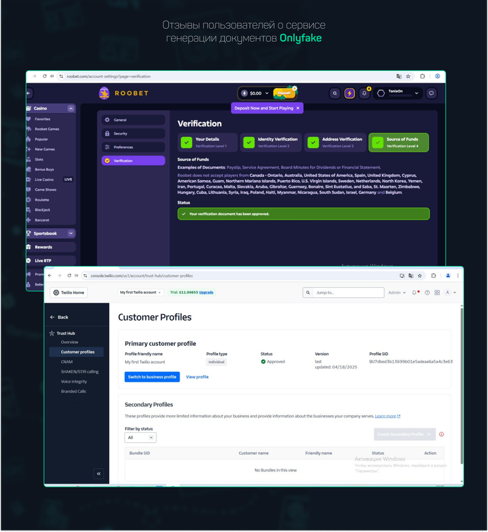The height and width of the screenshot is (532, 488).
Task: Click the Roobet search icon
Action: pos(335,94)
